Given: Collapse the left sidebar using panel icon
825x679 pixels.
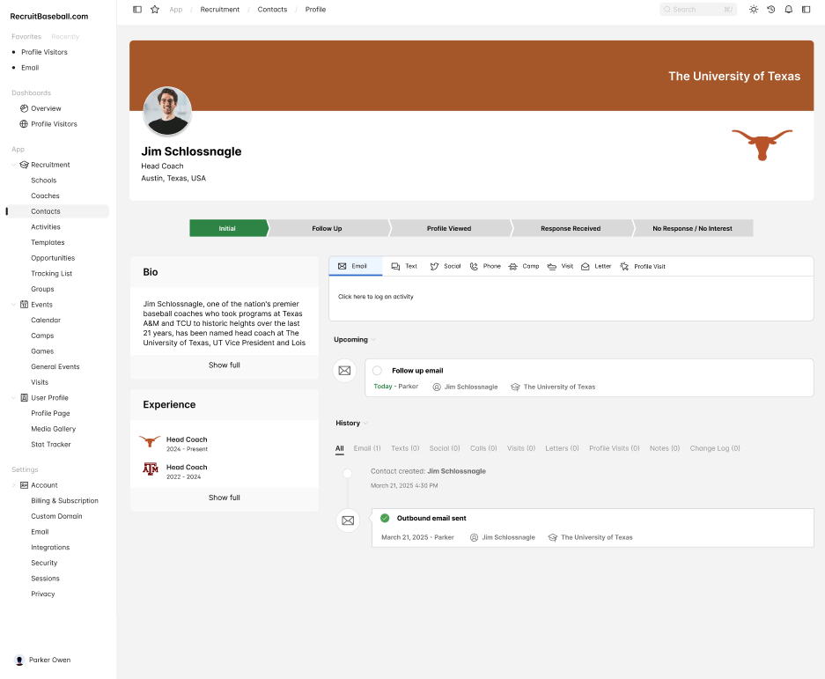Looking at the screenshot, I should tap(137, 10).
